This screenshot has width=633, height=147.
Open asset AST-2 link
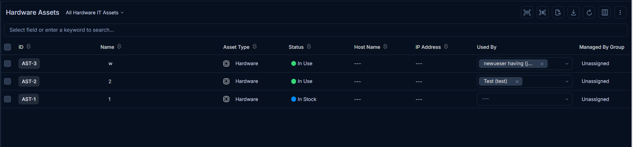coord(29,82)
